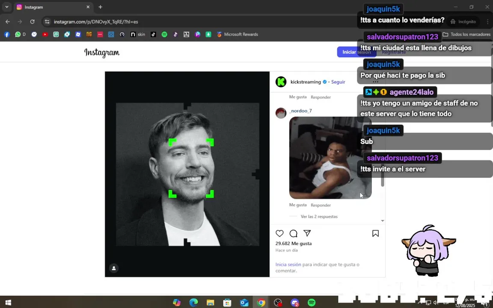
Task: Click the Seguir link next to kickstreaming
Action: click(x=338, y=82)
